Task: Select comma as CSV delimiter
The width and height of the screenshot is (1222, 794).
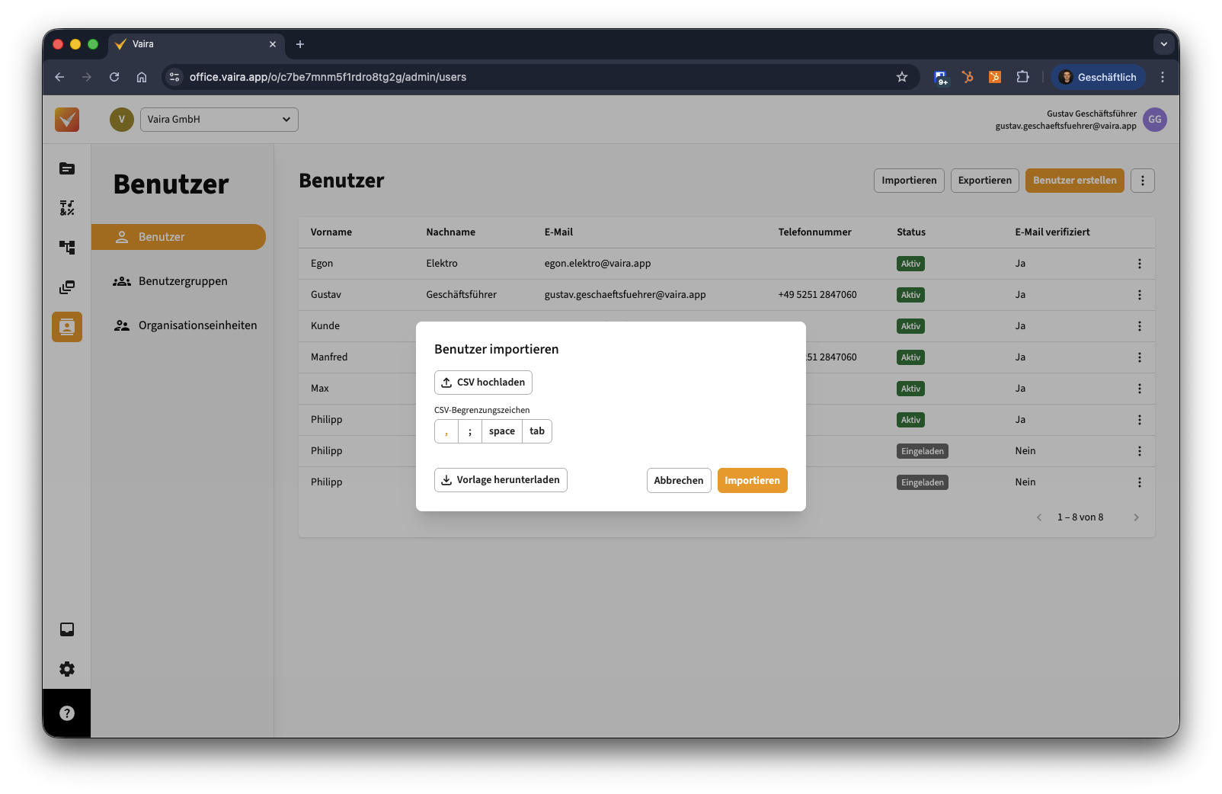Action: pos(446,431)
